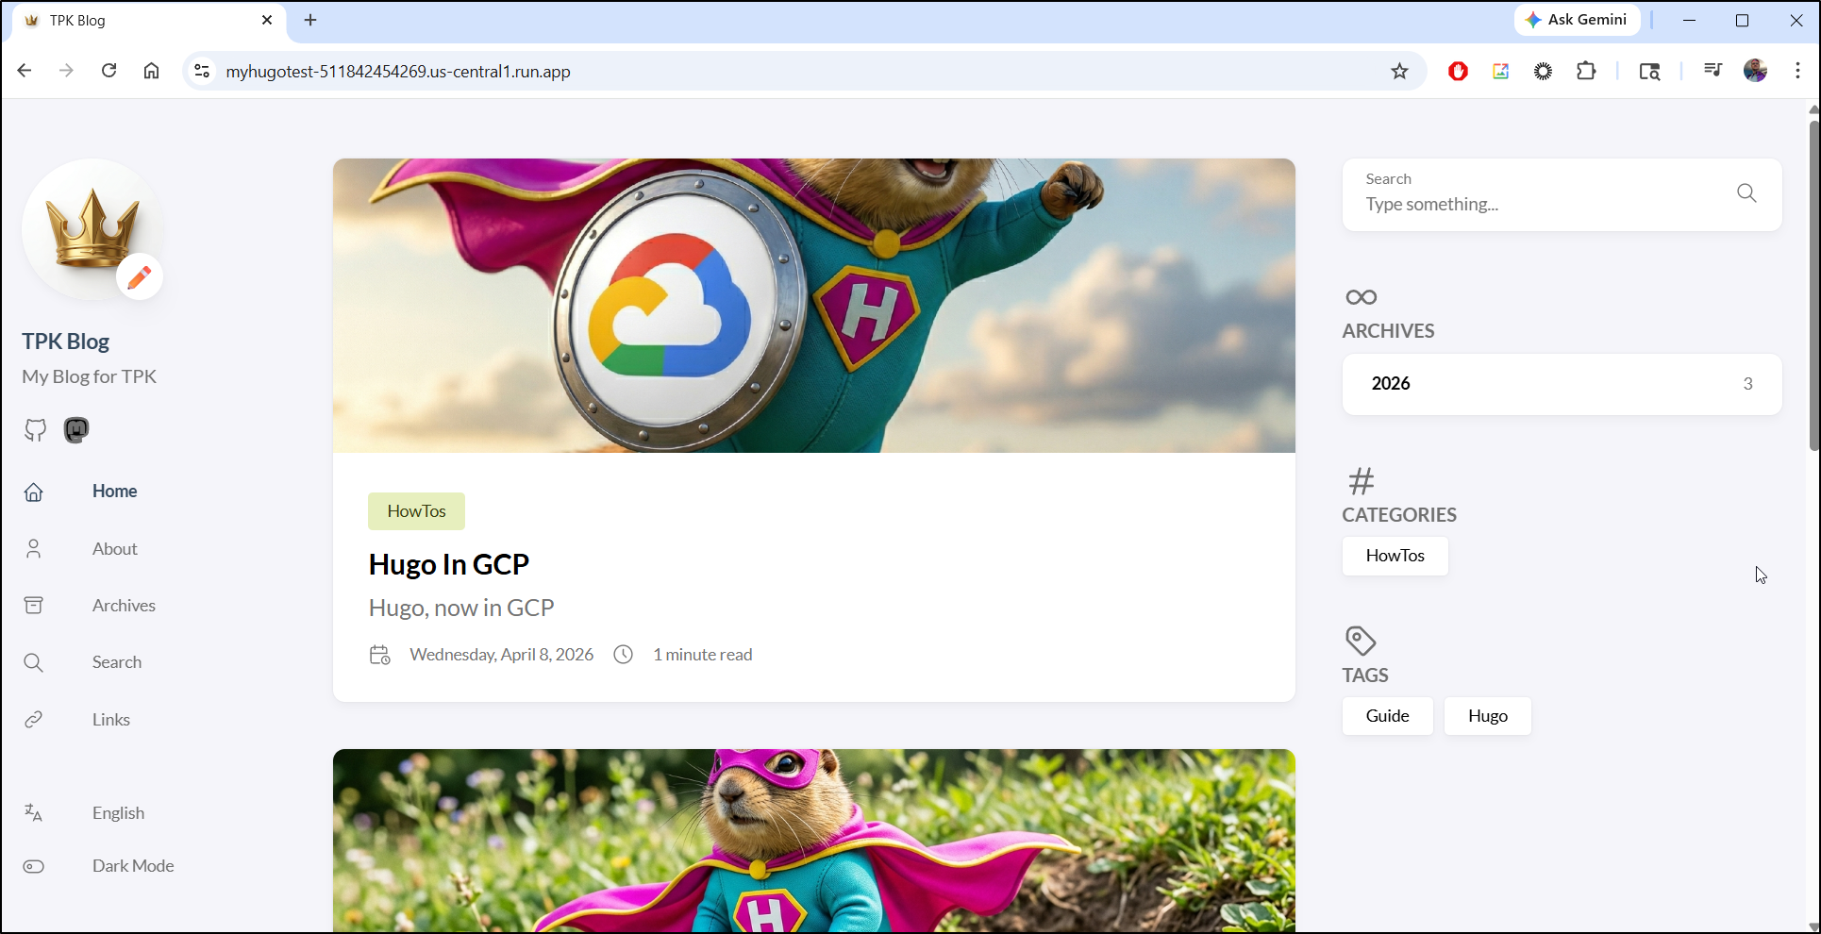Open the browser Extensions puzzle icon

[1586, 72]
